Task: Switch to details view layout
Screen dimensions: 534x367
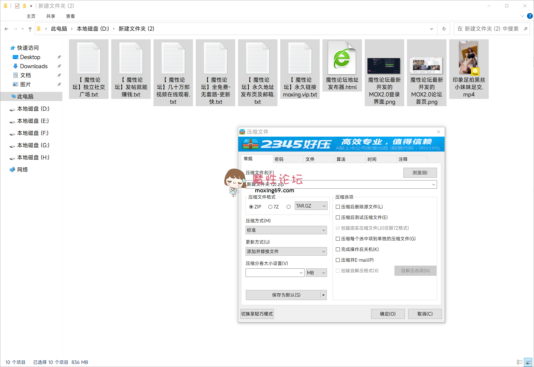Action: (520, 362)
